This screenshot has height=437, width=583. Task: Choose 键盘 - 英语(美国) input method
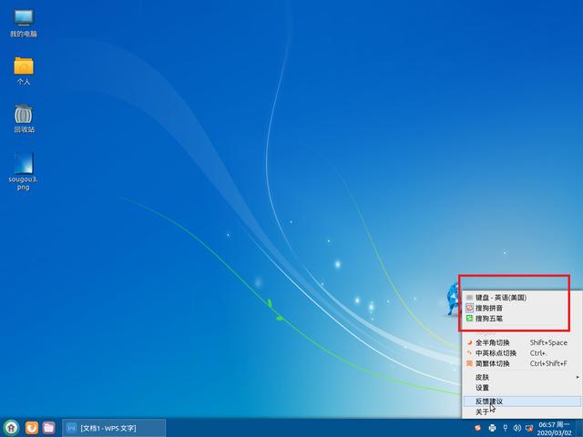coord(522,298)
